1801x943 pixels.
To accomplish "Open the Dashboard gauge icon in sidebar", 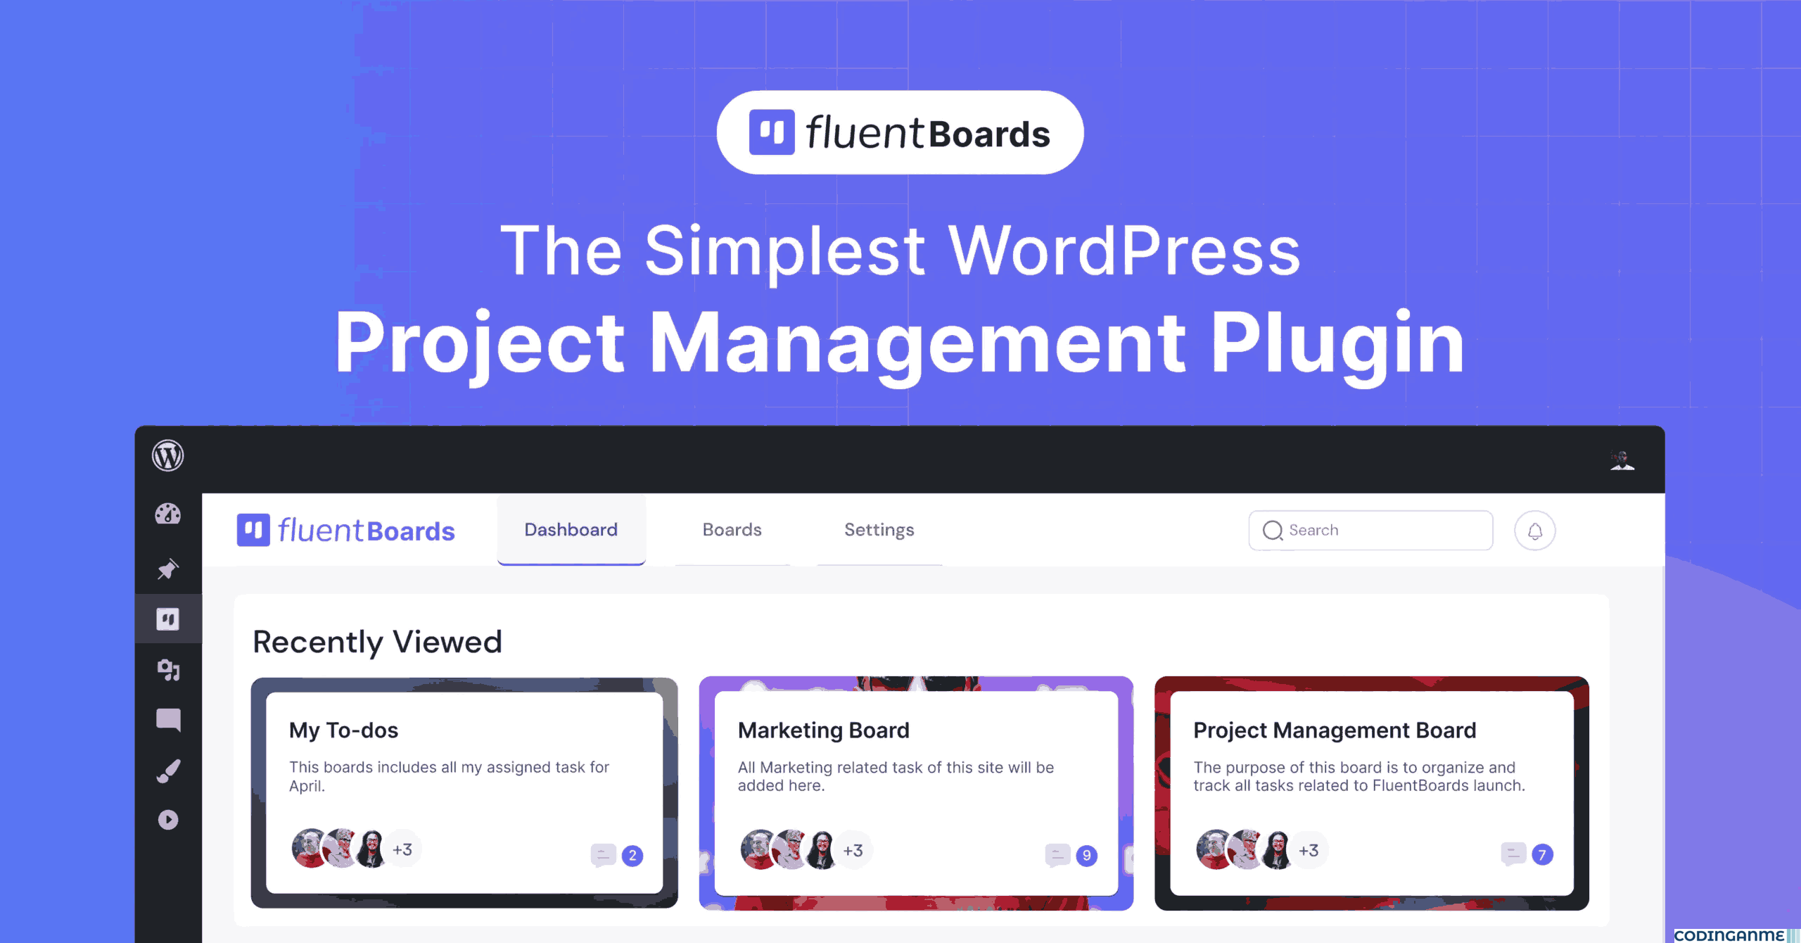I will (167, 514).
